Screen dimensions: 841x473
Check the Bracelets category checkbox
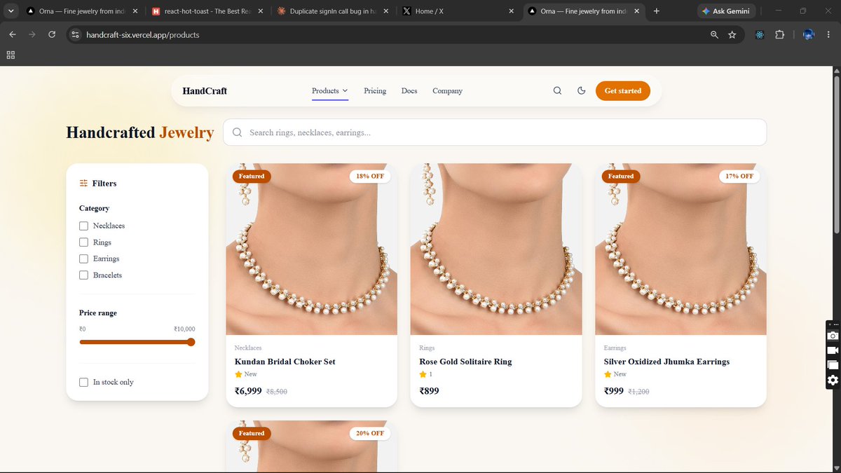[83, 275]
